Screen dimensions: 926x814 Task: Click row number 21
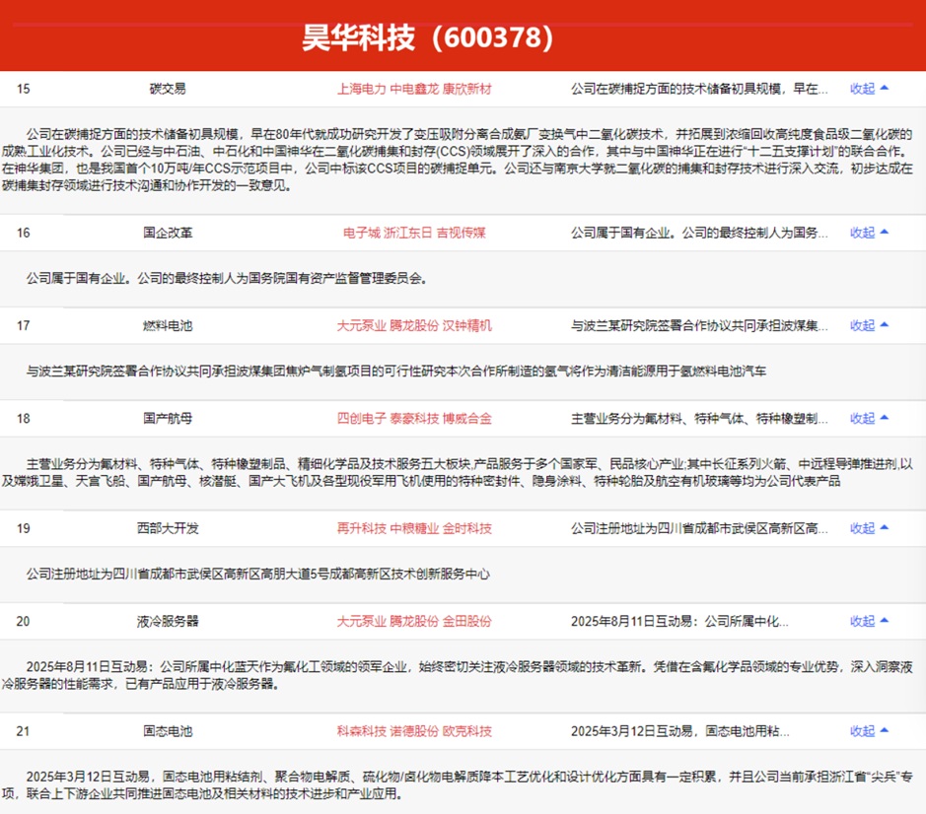pos(23,731)
